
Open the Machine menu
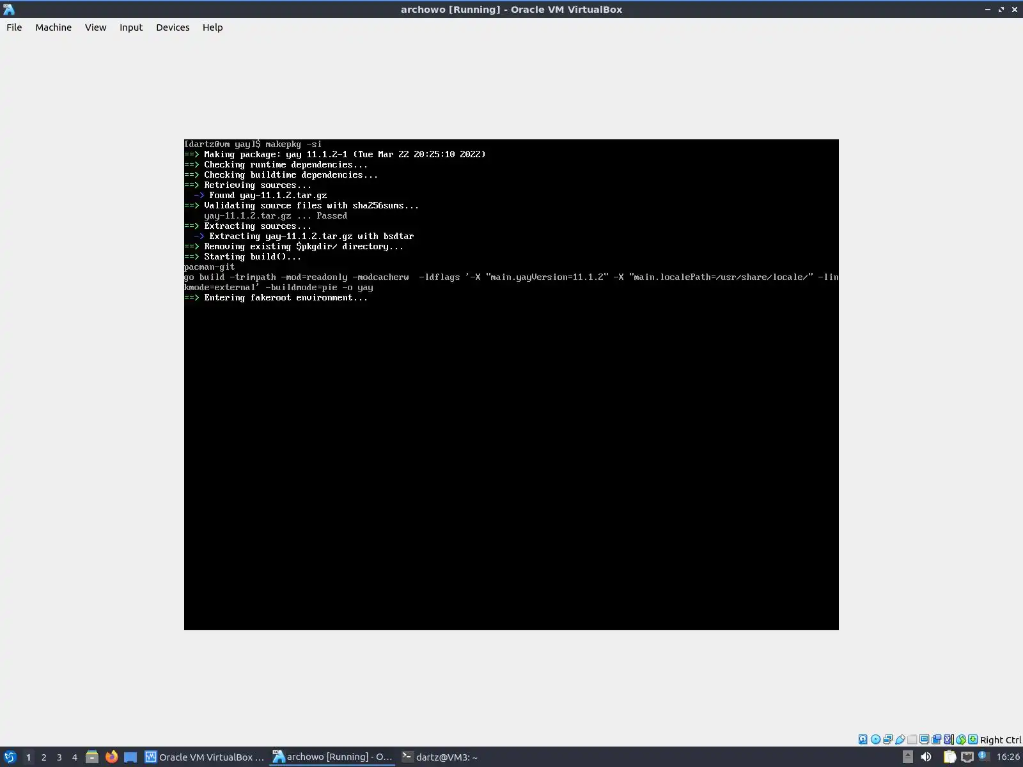pyautogui.click(x=53, y=27)
